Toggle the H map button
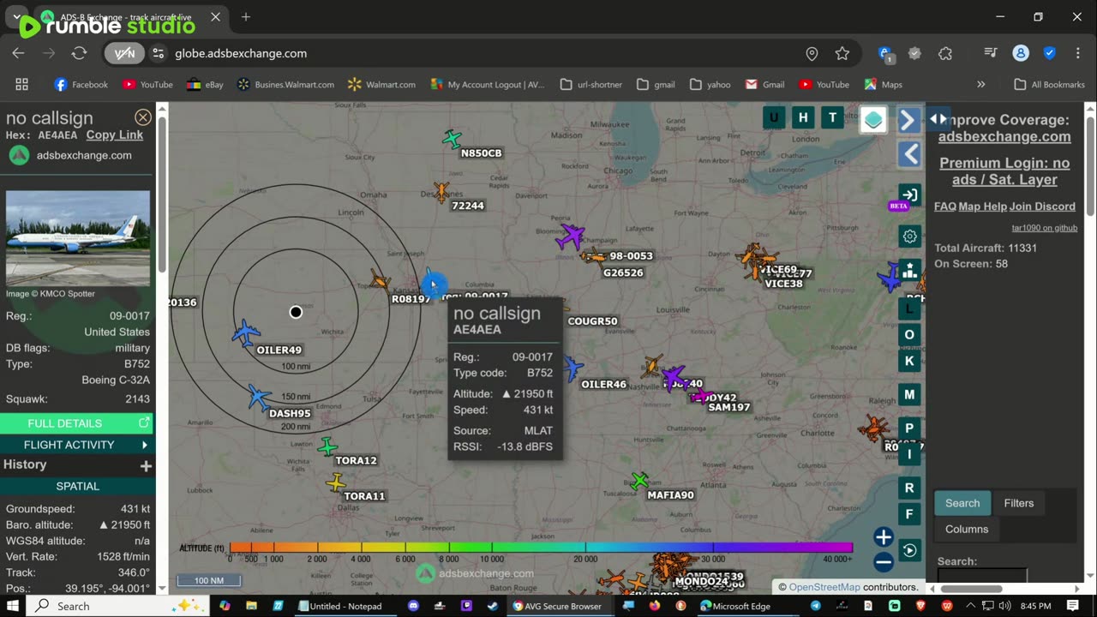The height and width of the screenshot is (617, 1097). coord(803,118)
